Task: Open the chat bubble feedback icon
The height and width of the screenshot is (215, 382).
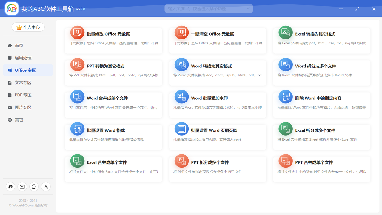Action: tap(34, 187)
